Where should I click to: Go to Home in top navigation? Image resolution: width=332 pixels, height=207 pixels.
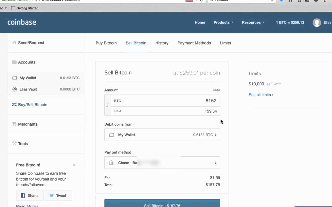click(200, 22)
